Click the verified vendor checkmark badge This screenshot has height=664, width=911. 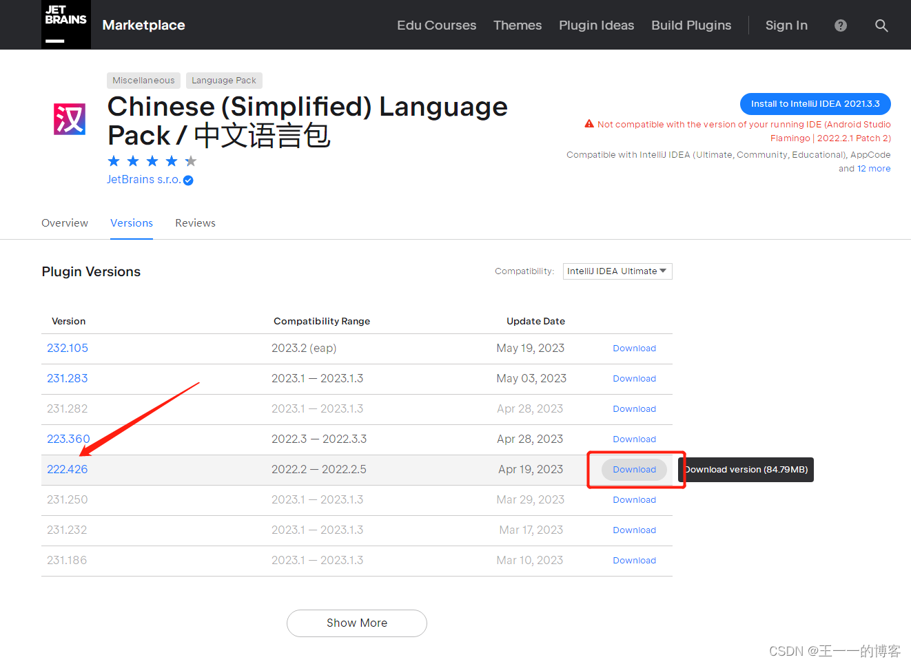pos(188,180)
